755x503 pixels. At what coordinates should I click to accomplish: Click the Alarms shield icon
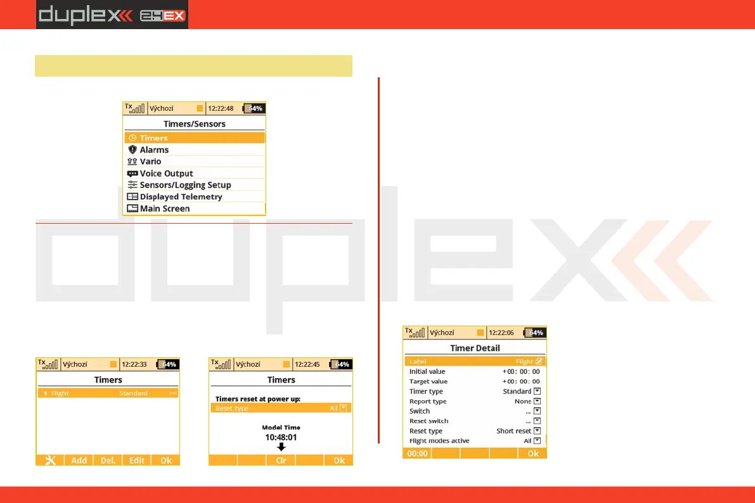132,150
